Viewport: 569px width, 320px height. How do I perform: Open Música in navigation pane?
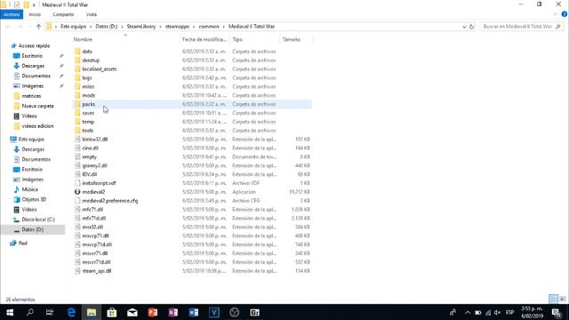tap(29, 189)
